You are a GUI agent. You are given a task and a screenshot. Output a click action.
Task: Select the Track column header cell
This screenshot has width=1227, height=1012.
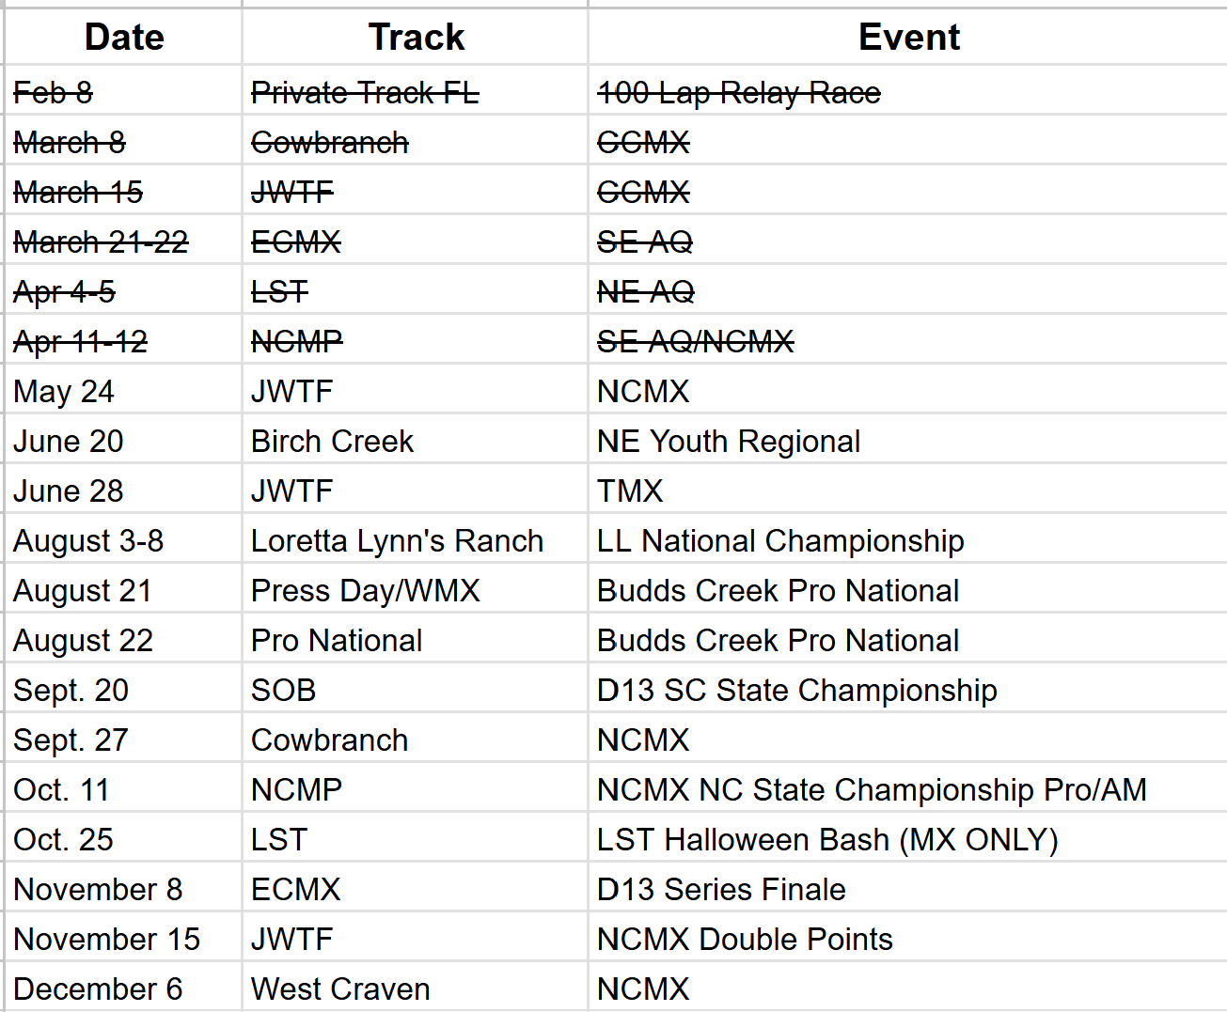click(416, 38)
